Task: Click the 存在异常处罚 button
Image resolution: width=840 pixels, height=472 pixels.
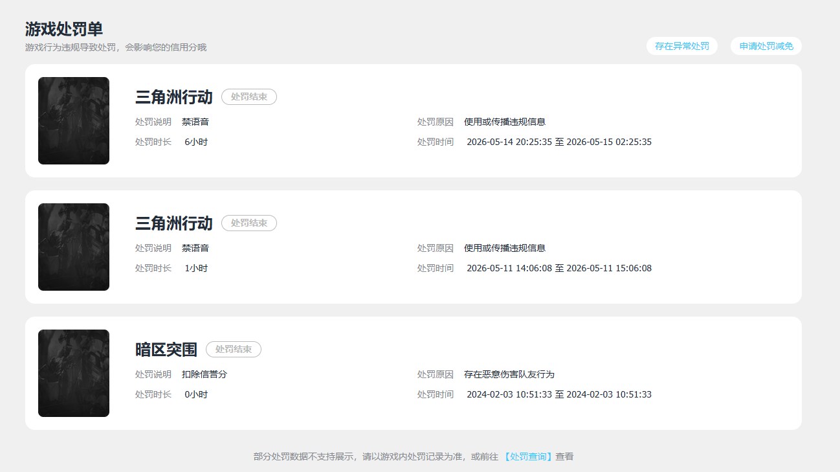Action: [x=681, y=46]
